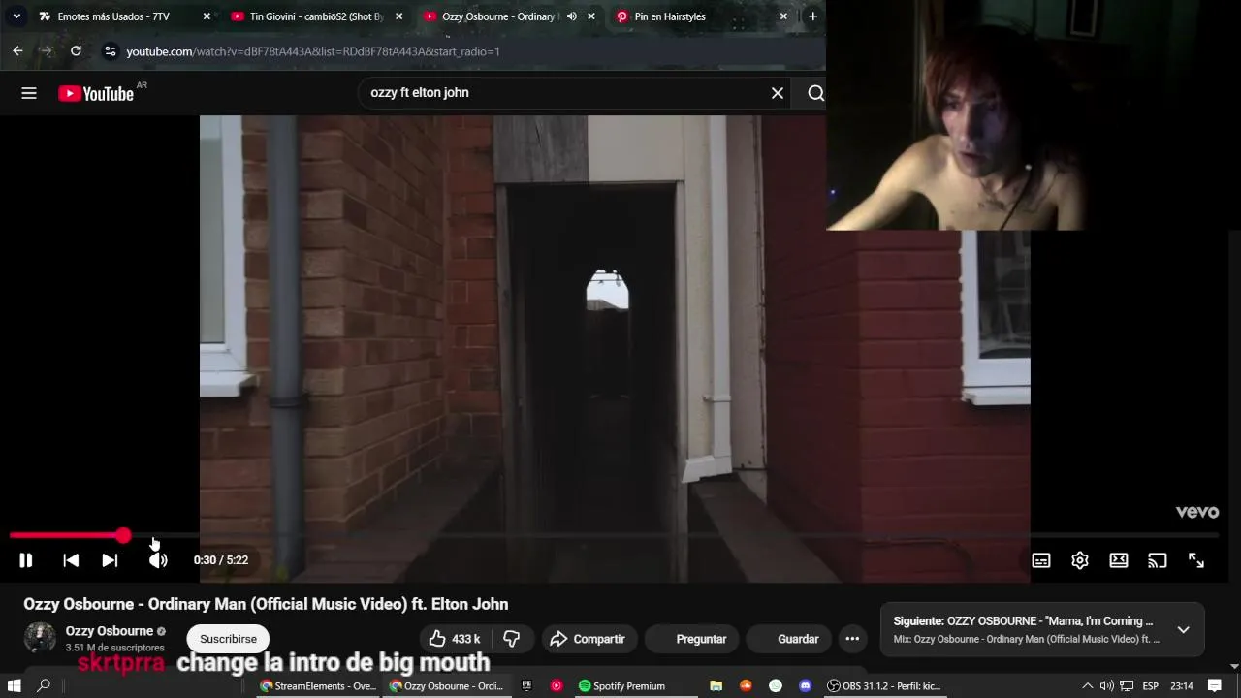This screenshot has height=698, width=1241.
Task: Toggle subtitles on the player
Action: (x=1041, y=560)
